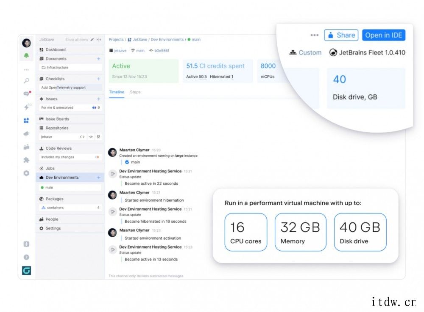The height and width of the screenshot is (312, 424).
Task: Open the Teams icon in the left rail
Action: click(26, 147)
